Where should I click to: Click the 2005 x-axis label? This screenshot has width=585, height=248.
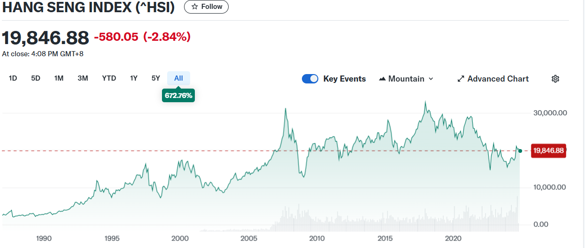tap(249, 238)
